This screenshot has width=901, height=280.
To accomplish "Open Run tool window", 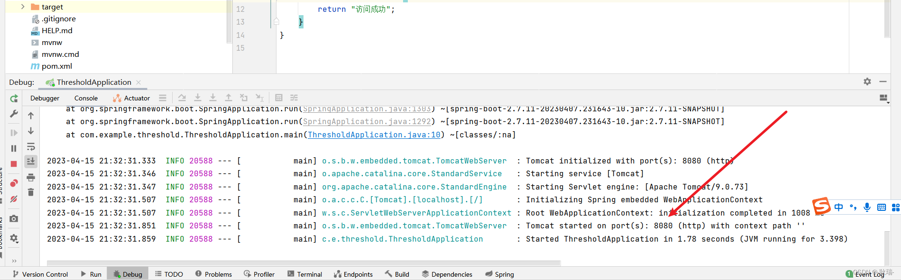I will (x=91, y=274).
